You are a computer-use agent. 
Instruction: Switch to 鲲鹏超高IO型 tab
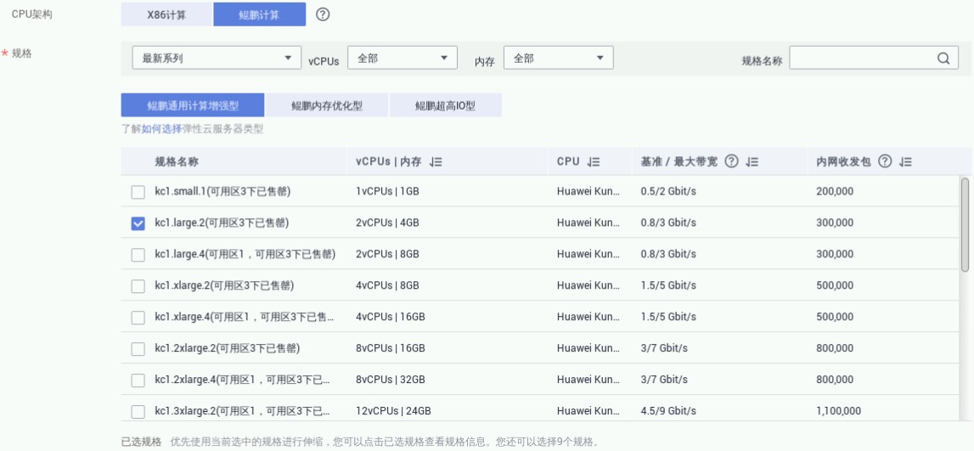click(445, 105)
